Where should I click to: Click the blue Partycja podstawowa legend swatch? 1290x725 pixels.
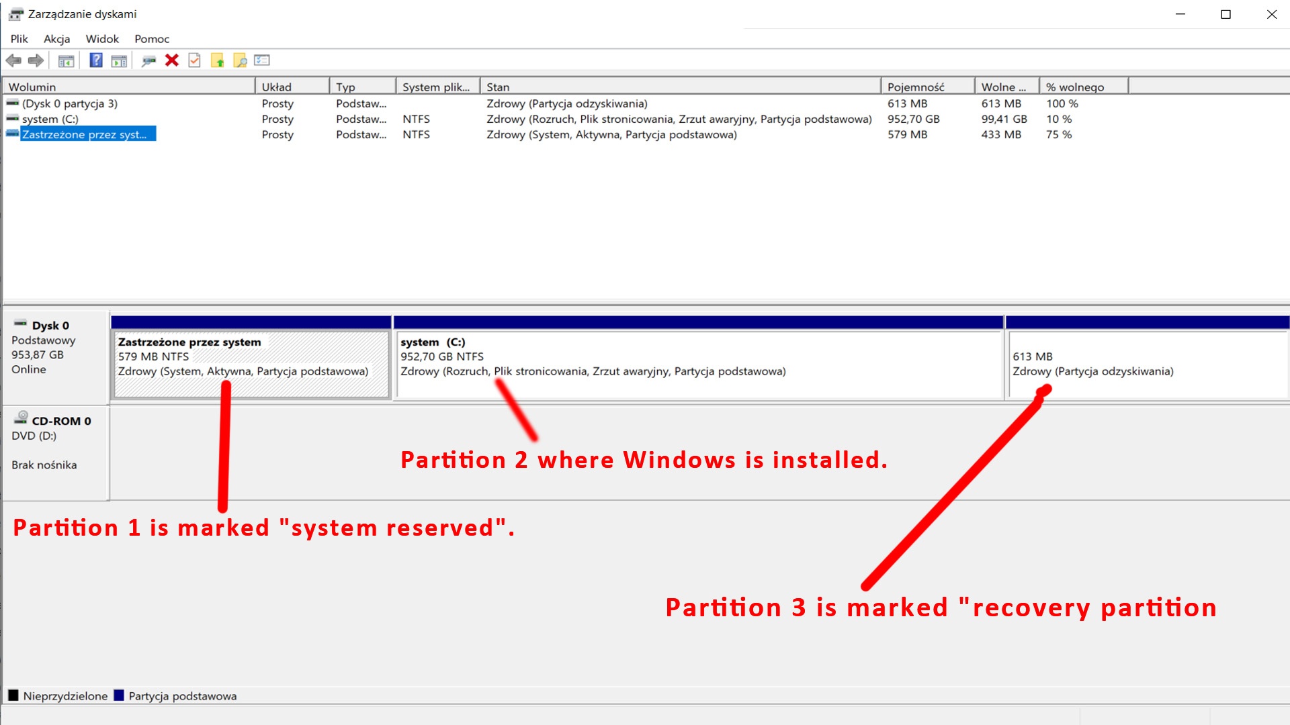[119, 695]
